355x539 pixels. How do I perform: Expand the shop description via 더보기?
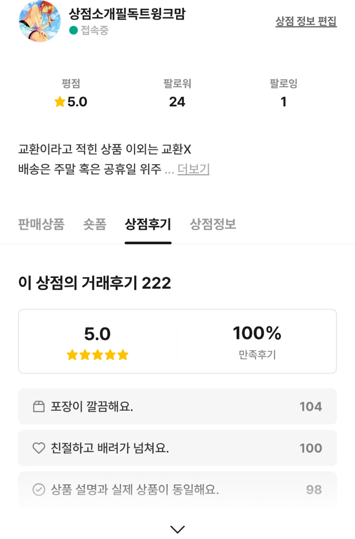pyautogui.click(x=194, y=169)
